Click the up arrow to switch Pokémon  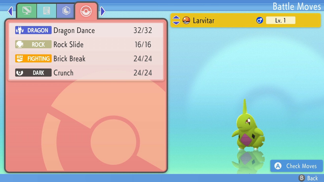(176, 18)
